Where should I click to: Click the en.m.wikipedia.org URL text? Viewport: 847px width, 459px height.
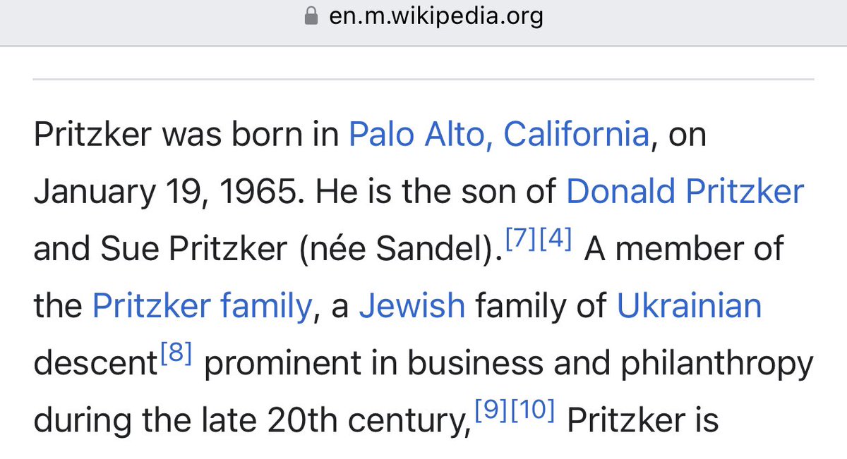pyautogui.click(x=436, y=16)
